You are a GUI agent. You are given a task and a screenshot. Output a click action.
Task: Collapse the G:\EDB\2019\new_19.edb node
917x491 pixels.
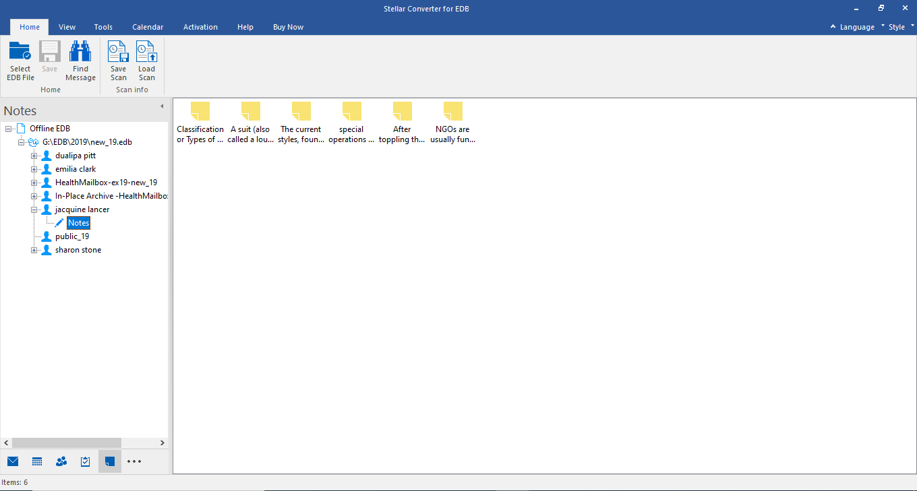click(x=22, y=142)
